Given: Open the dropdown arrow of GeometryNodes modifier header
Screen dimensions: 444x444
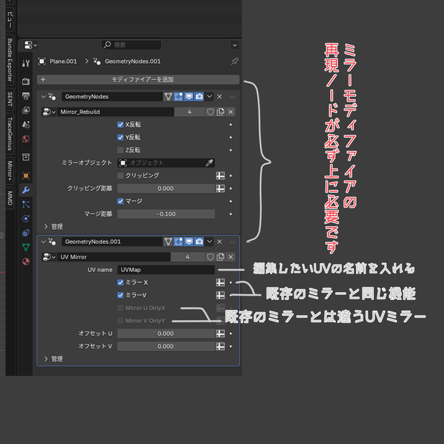Looking at the screenshot, I should [x=210, y=97].
